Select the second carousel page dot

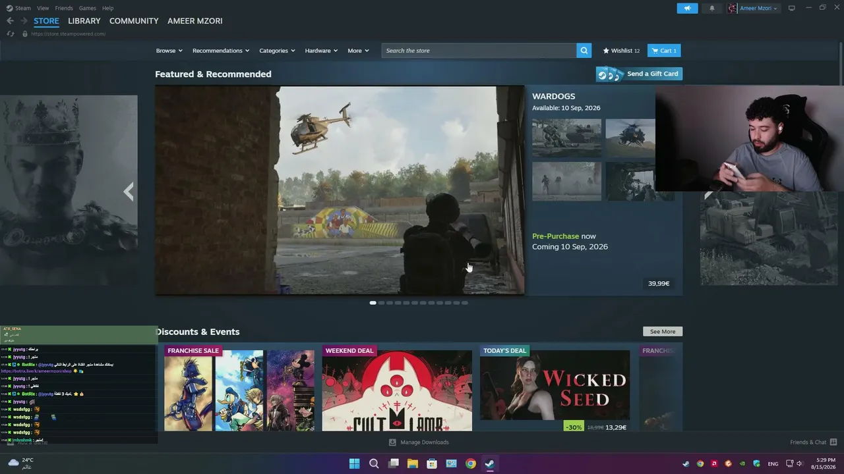coord(381,303)
